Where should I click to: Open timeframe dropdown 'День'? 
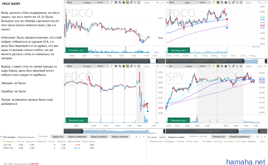[191, 3]
